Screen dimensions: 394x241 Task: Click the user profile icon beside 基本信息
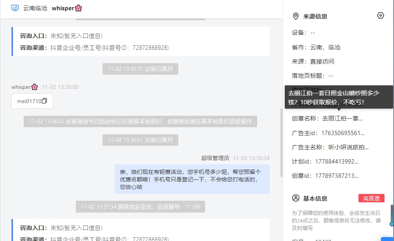pos(296,198)
